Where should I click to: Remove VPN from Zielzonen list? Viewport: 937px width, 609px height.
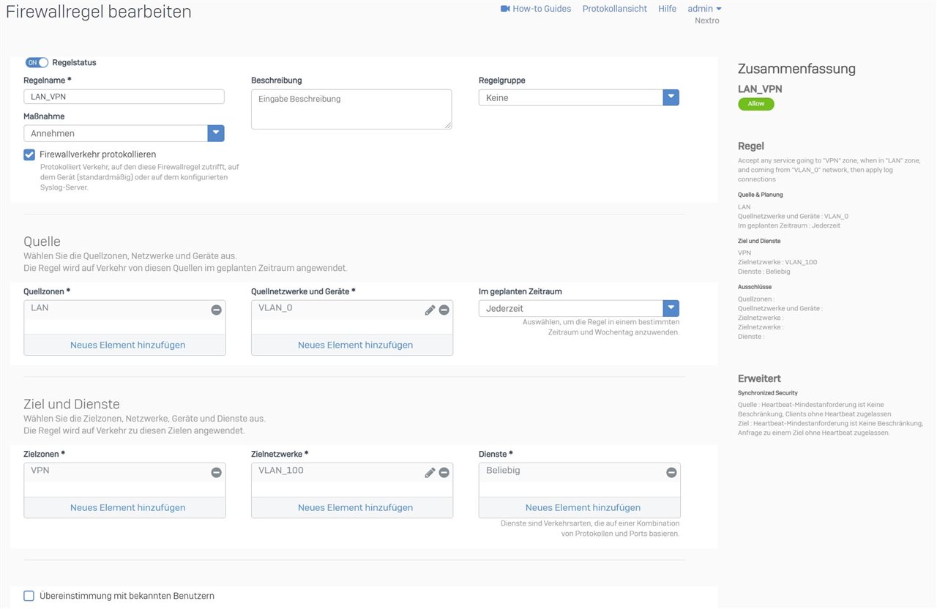[216, 473]
